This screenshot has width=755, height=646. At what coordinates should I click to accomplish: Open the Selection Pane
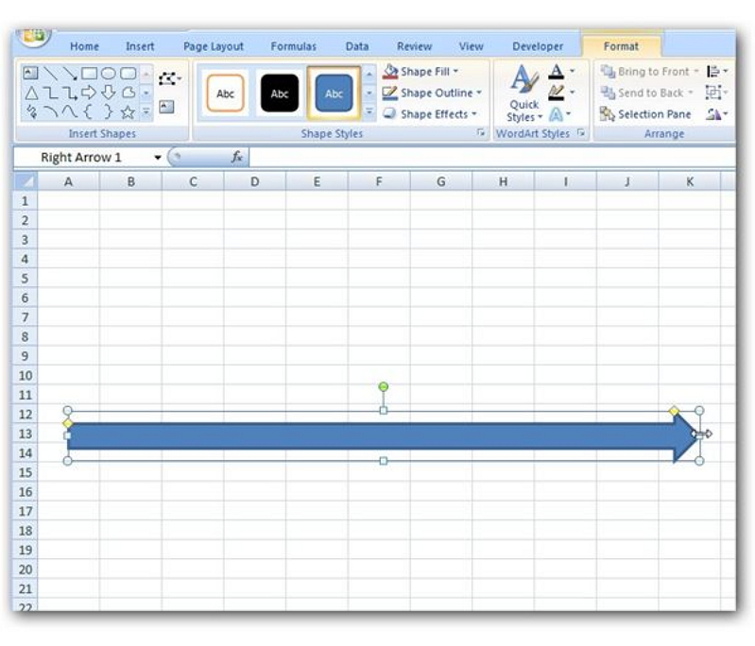(646, 114)
